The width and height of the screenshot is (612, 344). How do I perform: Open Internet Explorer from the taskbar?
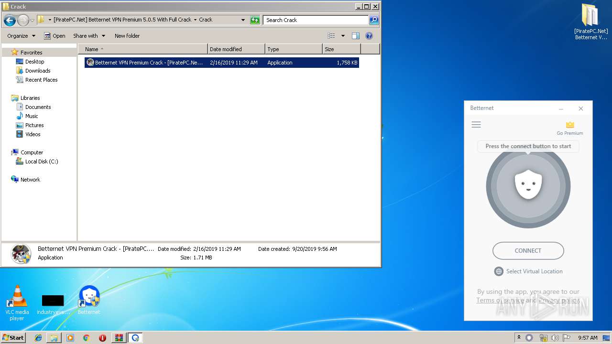(x=38, y=338)
